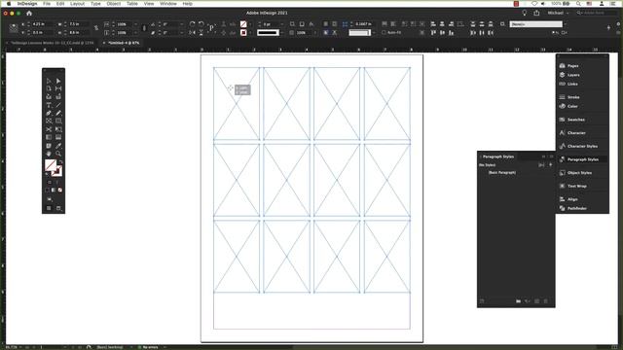Open the lightbulb Learn icon
Image resolution: width=623 pixels, height=350 pixels.
(x=525, y=13)
